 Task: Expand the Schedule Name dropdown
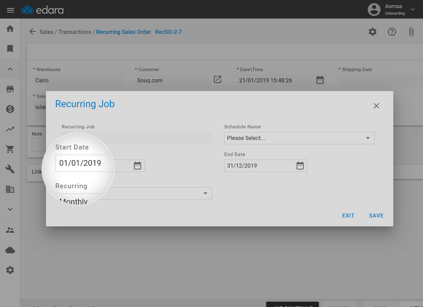click(x=299, y=138)
